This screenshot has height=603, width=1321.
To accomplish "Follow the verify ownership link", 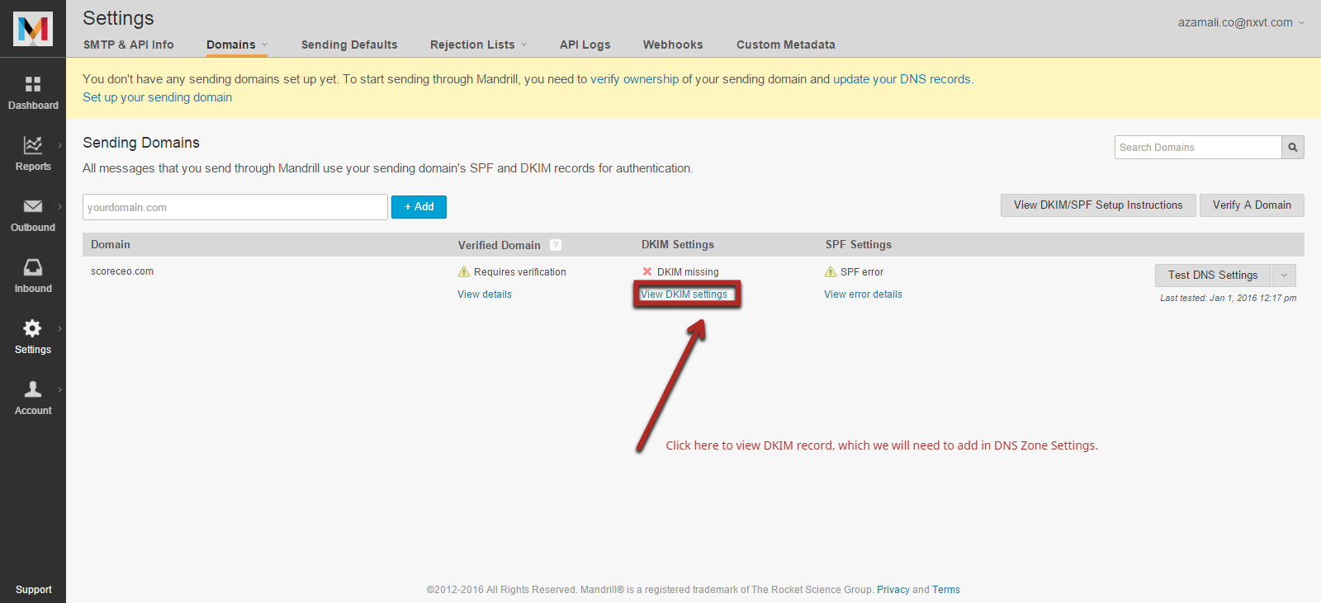I will pos(634,79).
